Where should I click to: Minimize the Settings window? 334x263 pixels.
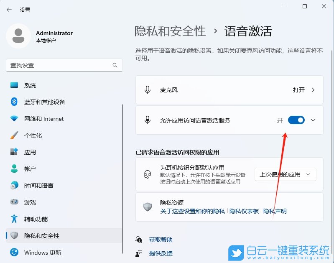click(286, 6)
